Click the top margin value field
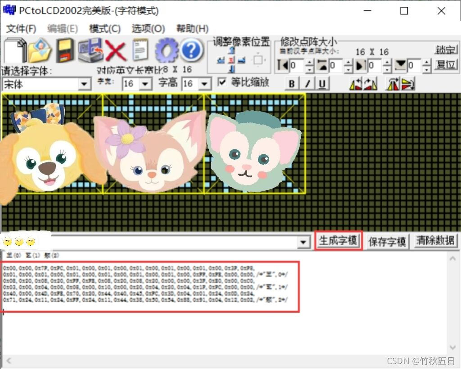 [336, 66]
